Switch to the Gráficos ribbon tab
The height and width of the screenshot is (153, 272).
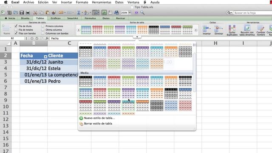[x=56, y=18]
